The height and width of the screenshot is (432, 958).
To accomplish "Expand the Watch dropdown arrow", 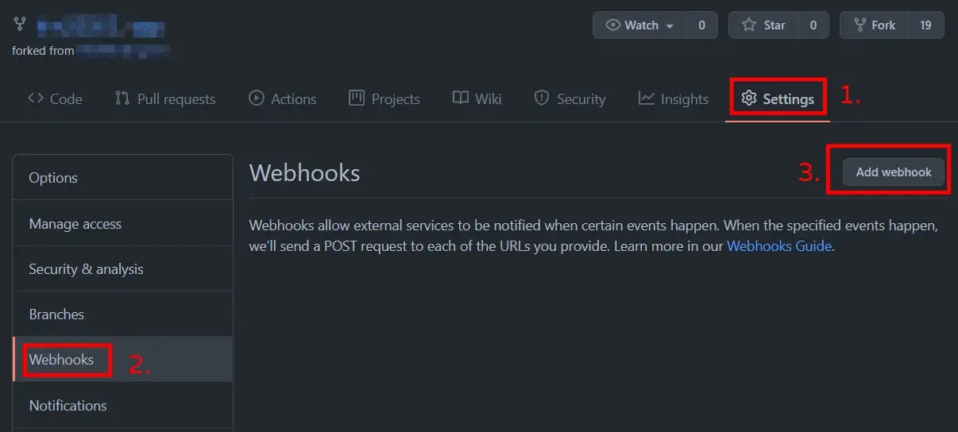I will [670, 25].
